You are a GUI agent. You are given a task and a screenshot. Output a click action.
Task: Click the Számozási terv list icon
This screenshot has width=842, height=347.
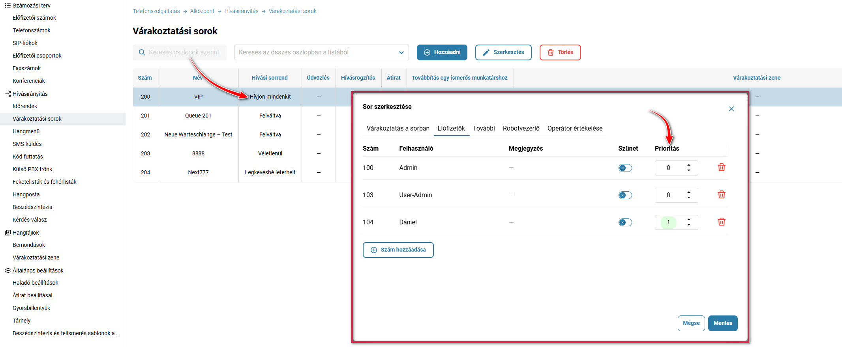[x=8, y=6]
